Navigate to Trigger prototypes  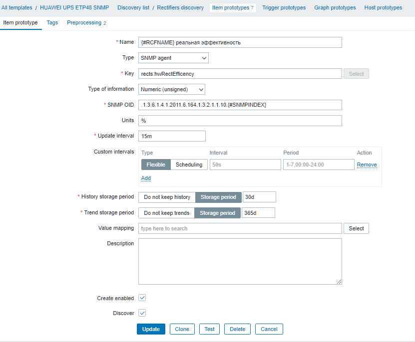tap(284, 7)
